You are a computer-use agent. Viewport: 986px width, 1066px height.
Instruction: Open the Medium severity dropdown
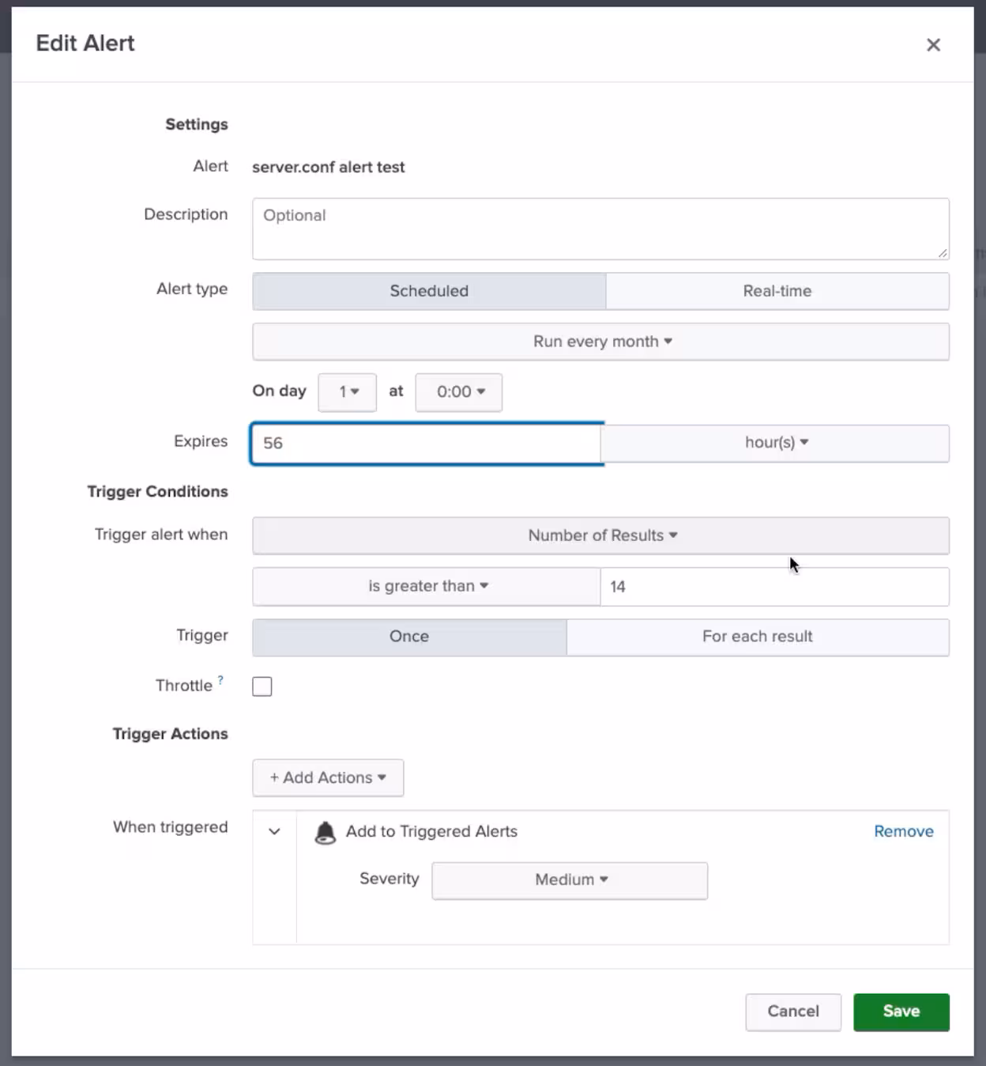tap(570, 880)
